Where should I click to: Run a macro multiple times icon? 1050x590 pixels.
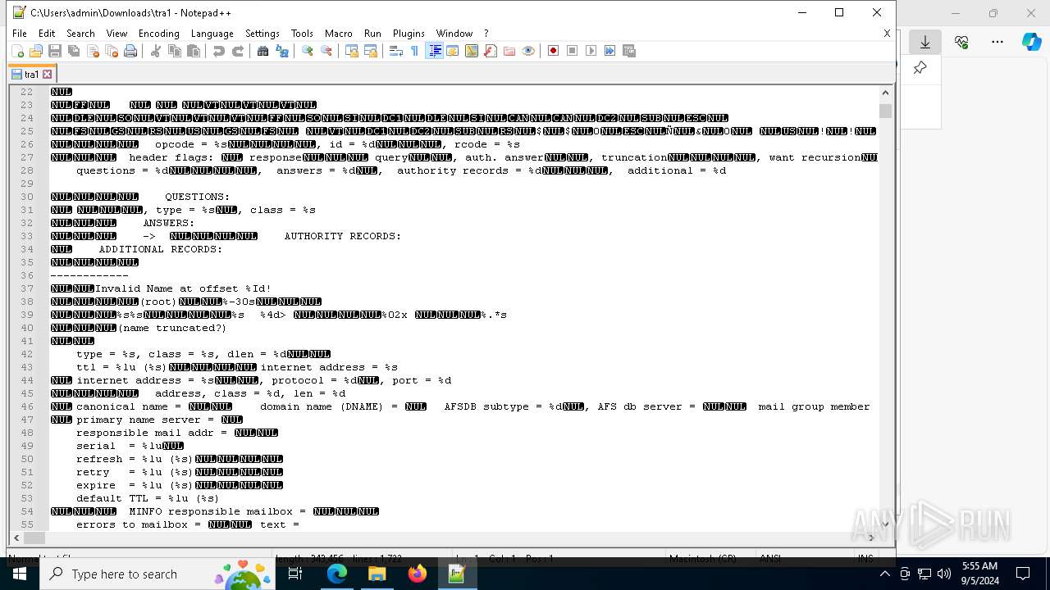coord(610,51)
